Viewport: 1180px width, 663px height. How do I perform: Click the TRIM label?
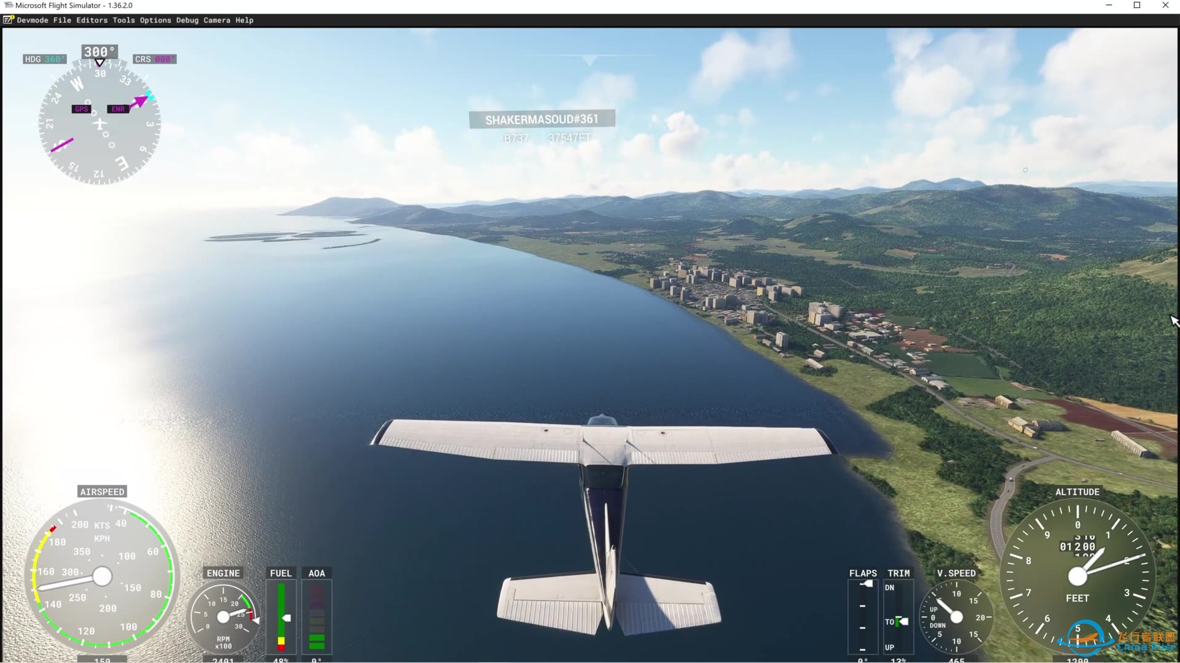coord(899,573)
